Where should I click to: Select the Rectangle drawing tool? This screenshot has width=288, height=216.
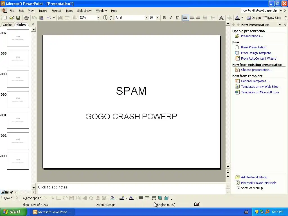pos(59,198)
